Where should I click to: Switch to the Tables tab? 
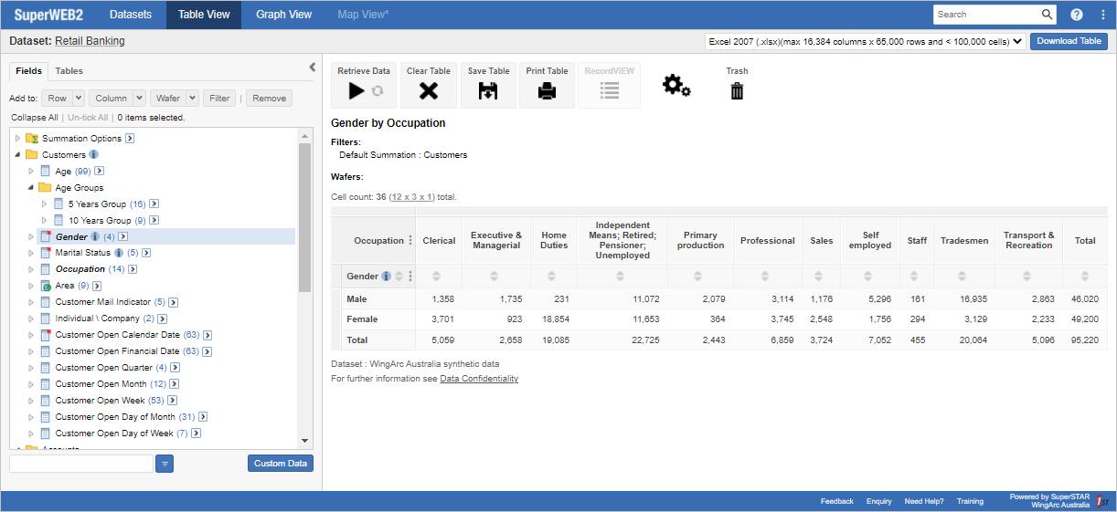pos(69,71)
